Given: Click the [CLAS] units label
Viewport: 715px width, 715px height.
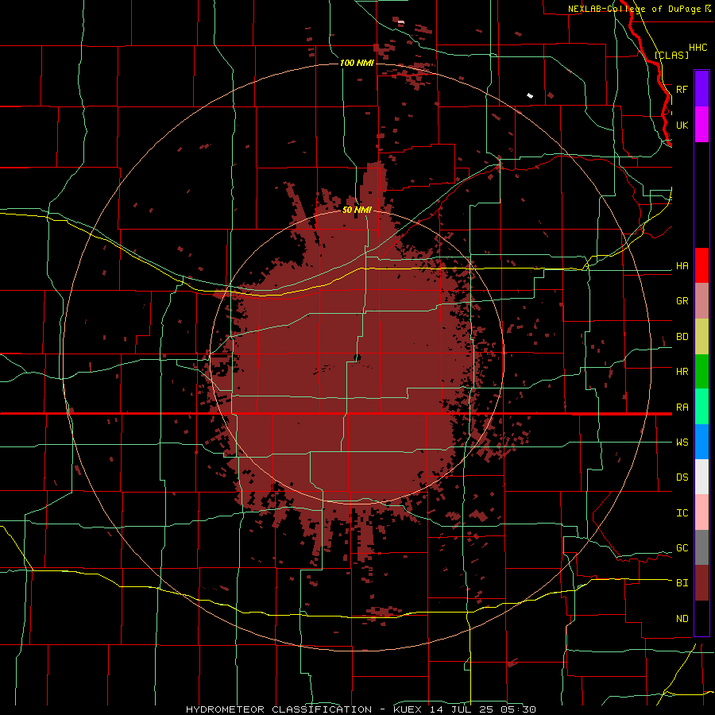Looking at the screenshot, I should tap(671, 55).
